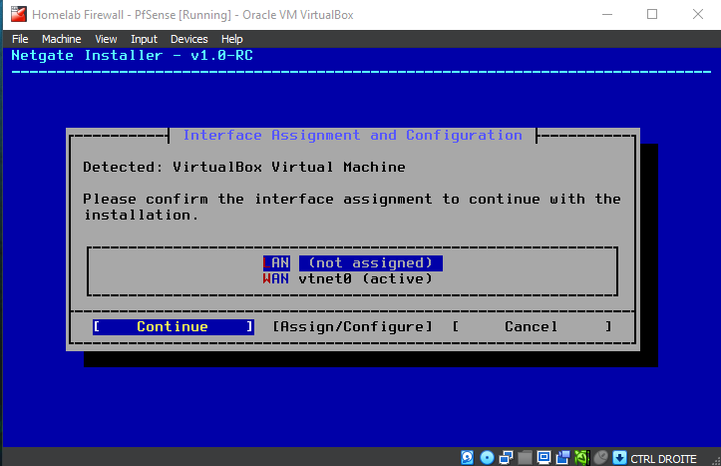Click the CTRL DROITE host key label
Viewport: 721px width, 466px height.
coord(663,459)
